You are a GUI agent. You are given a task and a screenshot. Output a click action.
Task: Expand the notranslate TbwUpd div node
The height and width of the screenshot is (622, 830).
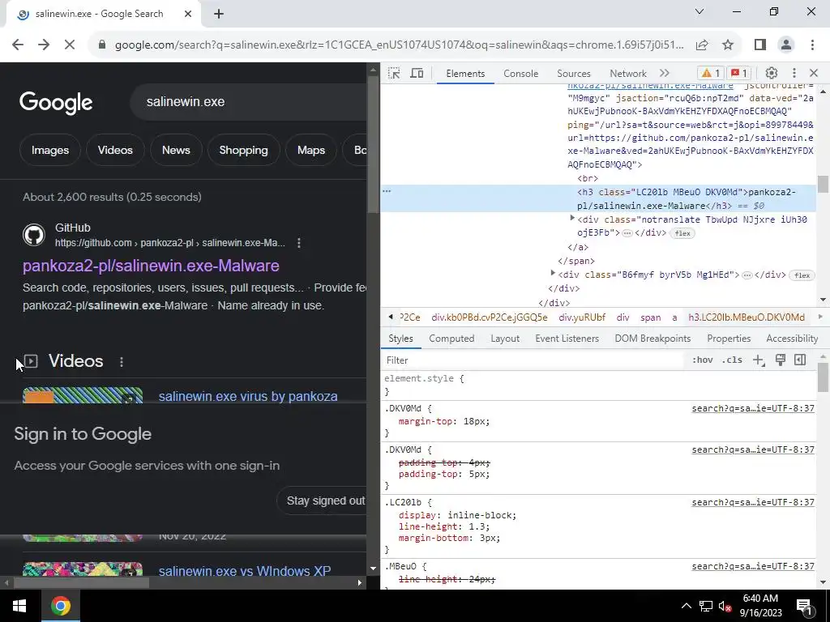pos(572,218)
